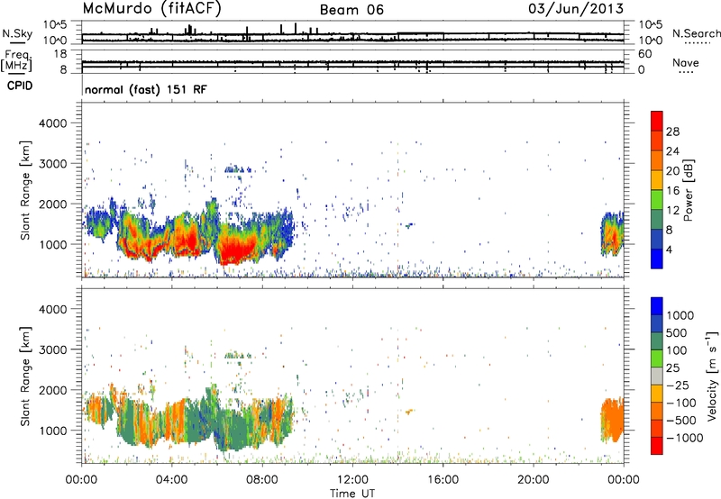Click the "N.Search" right axis label
The height and width of the screenshot is (499, 721).
(x=697, y=33)
